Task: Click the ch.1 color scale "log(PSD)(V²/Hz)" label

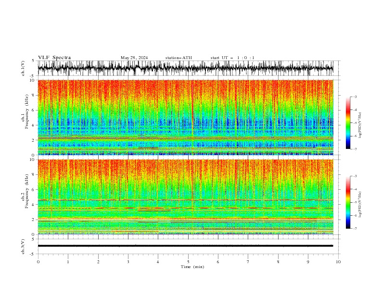Action: click(x=360, y=125)
